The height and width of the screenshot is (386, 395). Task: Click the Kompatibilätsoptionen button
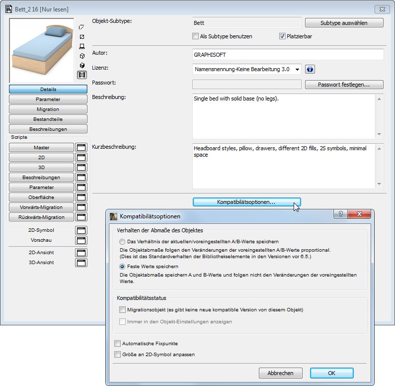(246, 202)
